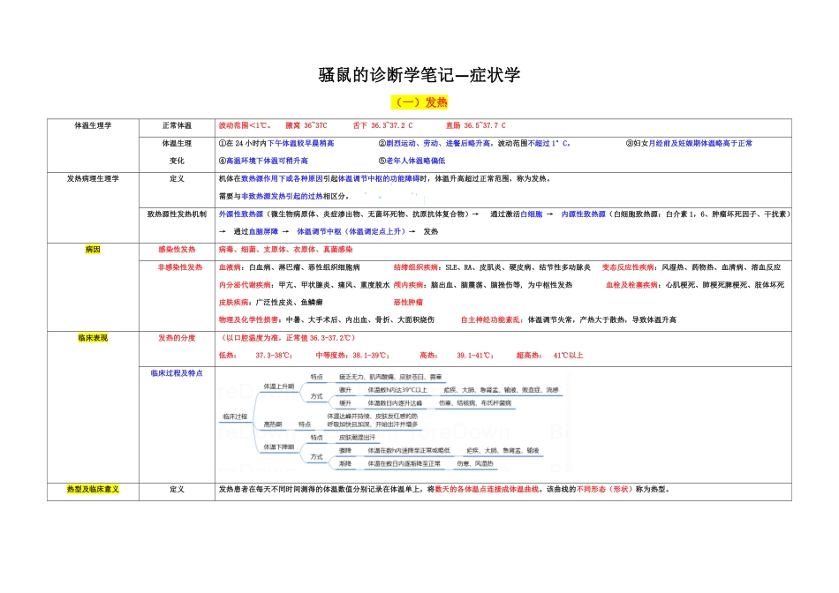Click the blue text 体温调节中枢（体温调定点上升）
The image size is (839, 593).
(x=351, y=231)
